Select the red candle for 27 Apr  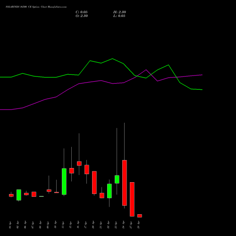coord(132,199)
